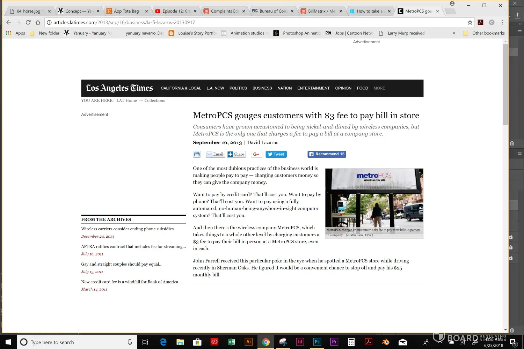The width and height of the screenshot is (524, 349).
Task: Switch to the Complaints Board tab
Action: tap(224, 11)
